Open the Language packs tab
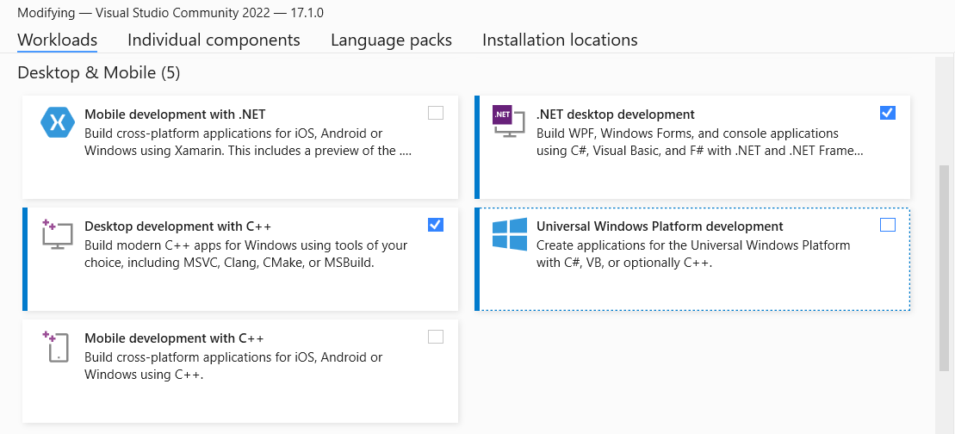The image size is (955, 434). pyautogui.click(x=391, y=40)
